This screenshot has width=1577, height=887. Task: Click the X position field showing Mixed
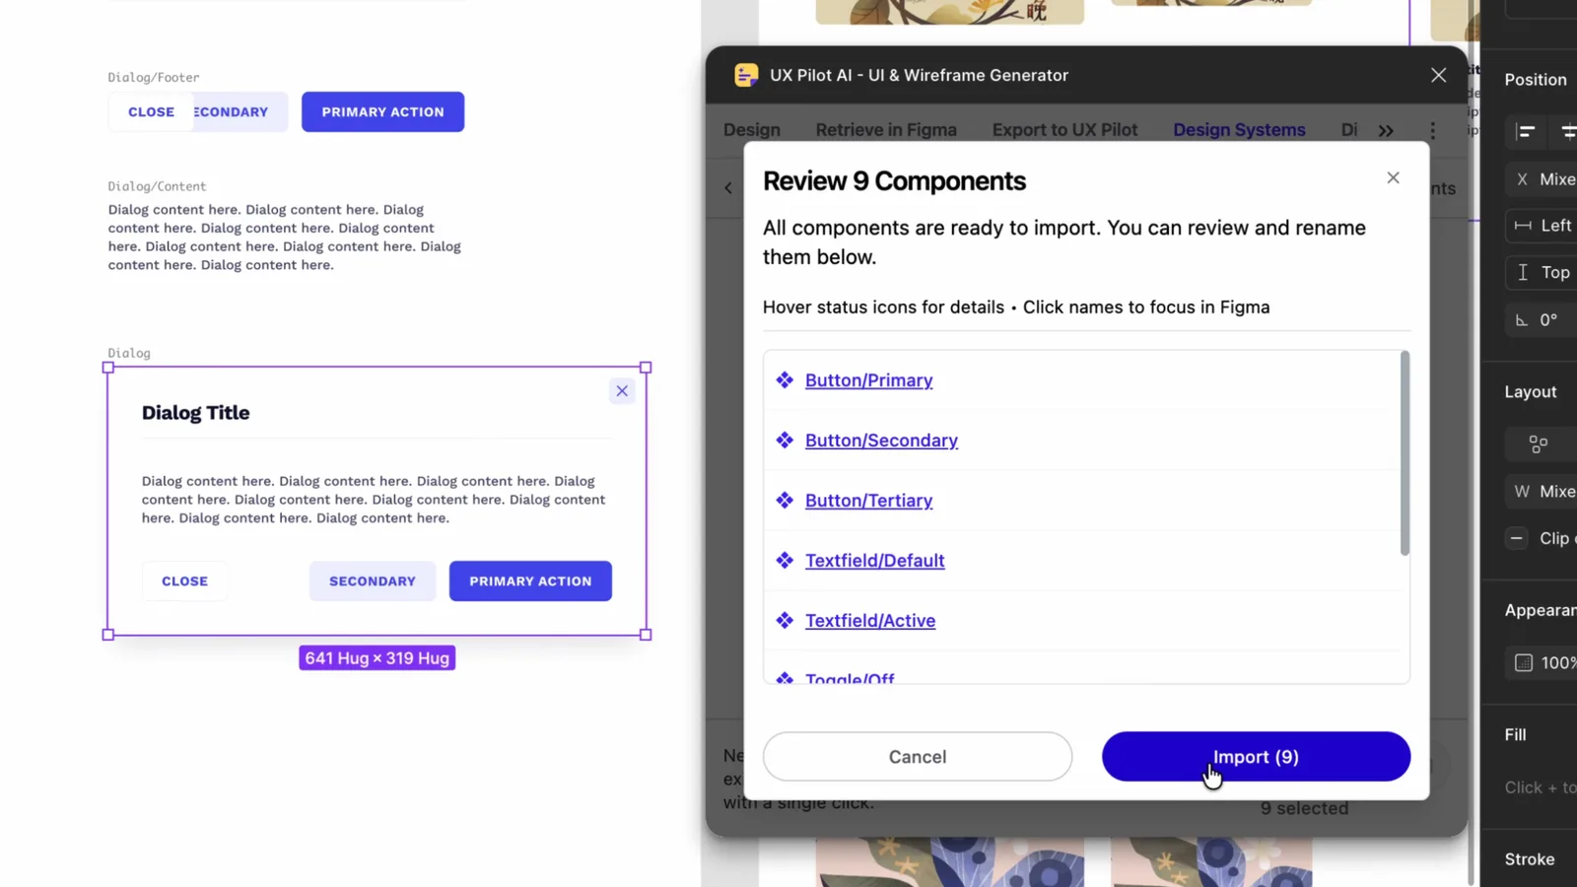1543,179
